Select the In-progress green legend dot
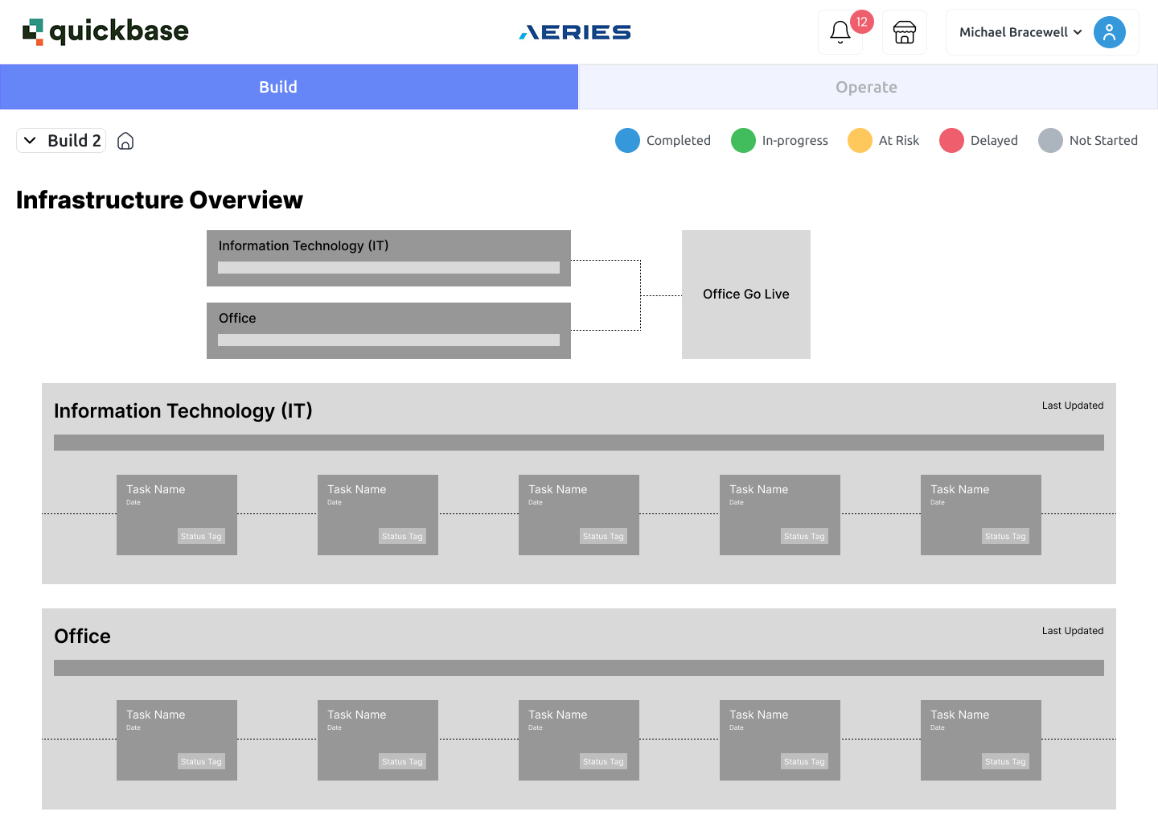The image size is (1158, 824). [x=743, y=140]
